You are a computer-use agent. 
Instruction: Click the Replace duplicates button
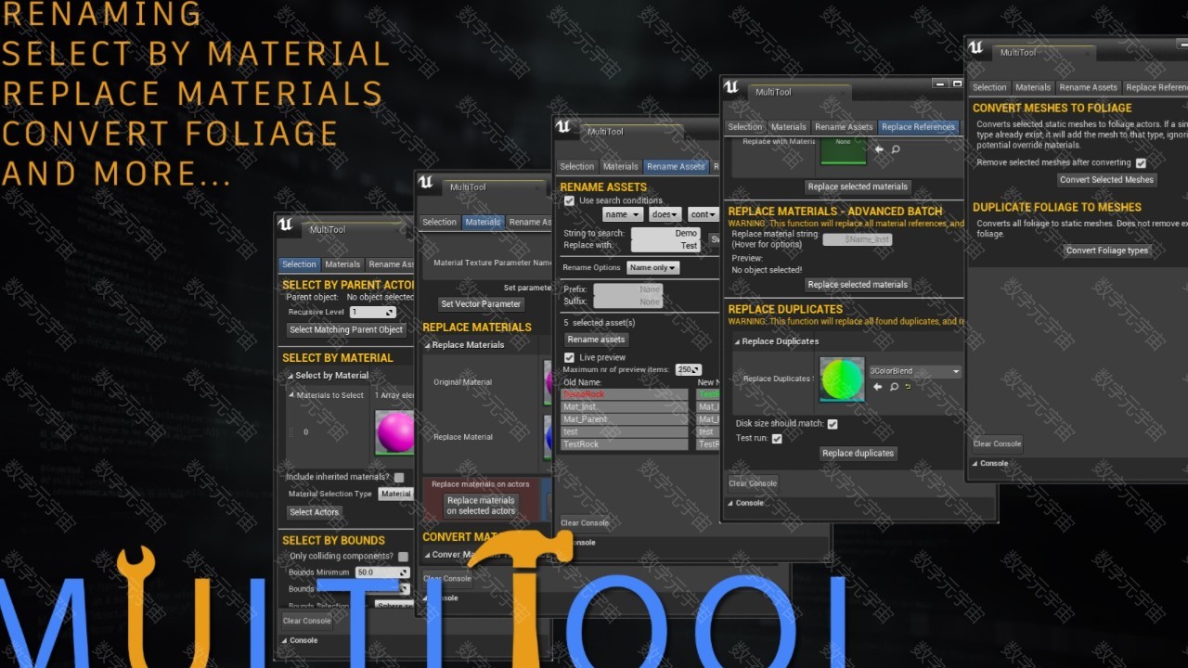click(x=859, y=454)
